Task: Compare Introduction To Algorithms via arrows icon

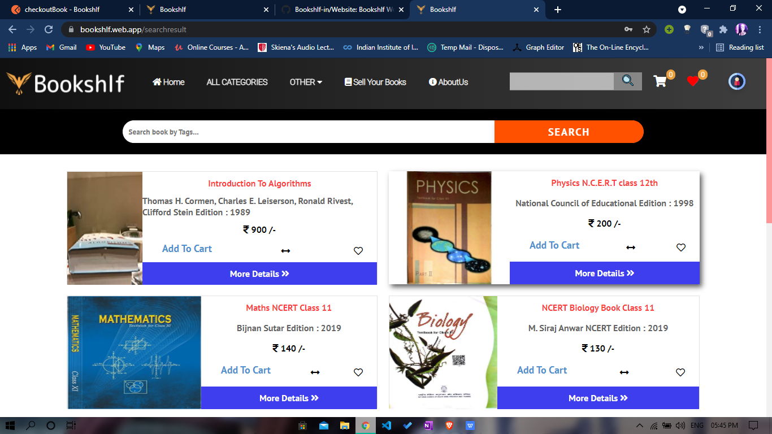Action: coord(285,251)
